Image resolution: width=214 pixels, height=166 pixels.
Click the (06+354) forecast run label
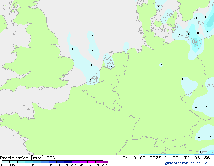coord(203,158)
